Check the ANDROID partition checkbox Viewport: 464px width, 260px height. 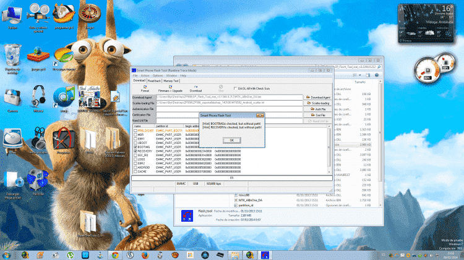coord(135,167)
